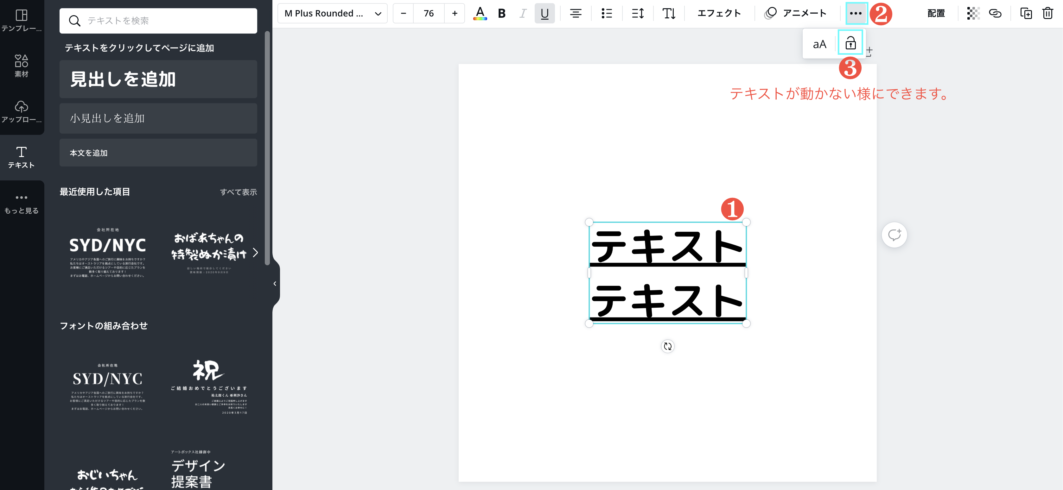The height and width of the screenshot is (490, 1063).
Task: Toggle uppercase aA option
Action: coord(819,44)
